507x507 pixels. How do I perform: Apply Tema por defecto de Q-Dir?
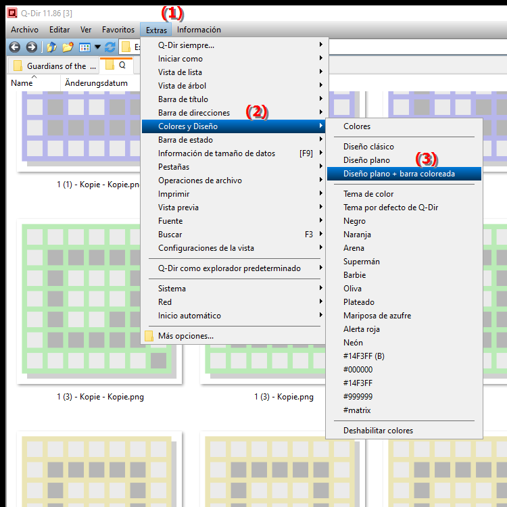[404, 208]
